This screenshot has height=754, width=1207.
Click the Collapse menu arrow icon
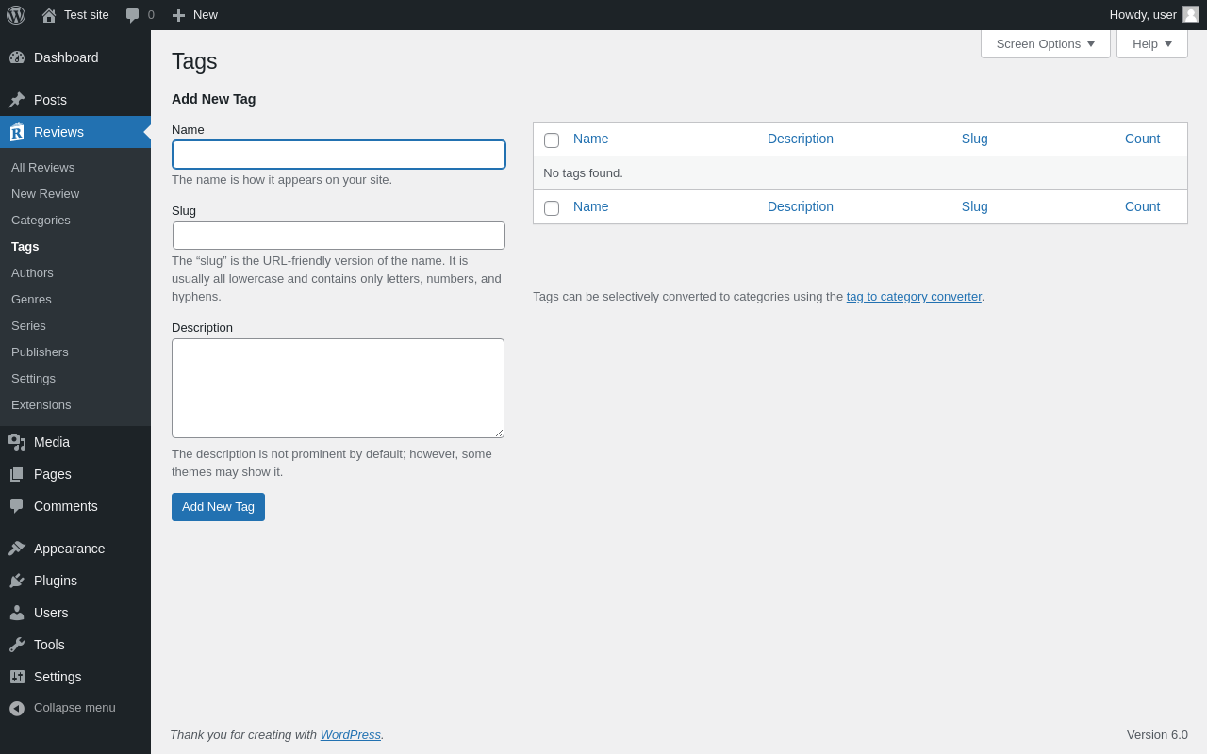tap(17, 708)
